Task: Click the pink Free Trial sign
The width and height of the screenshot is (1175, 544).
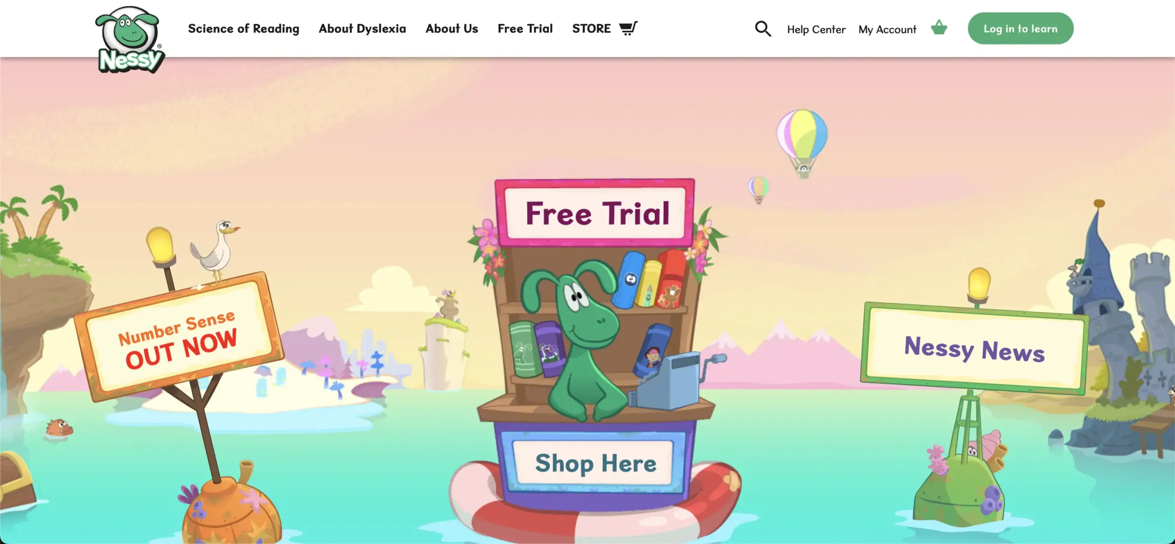Action: tap(595, 213)
